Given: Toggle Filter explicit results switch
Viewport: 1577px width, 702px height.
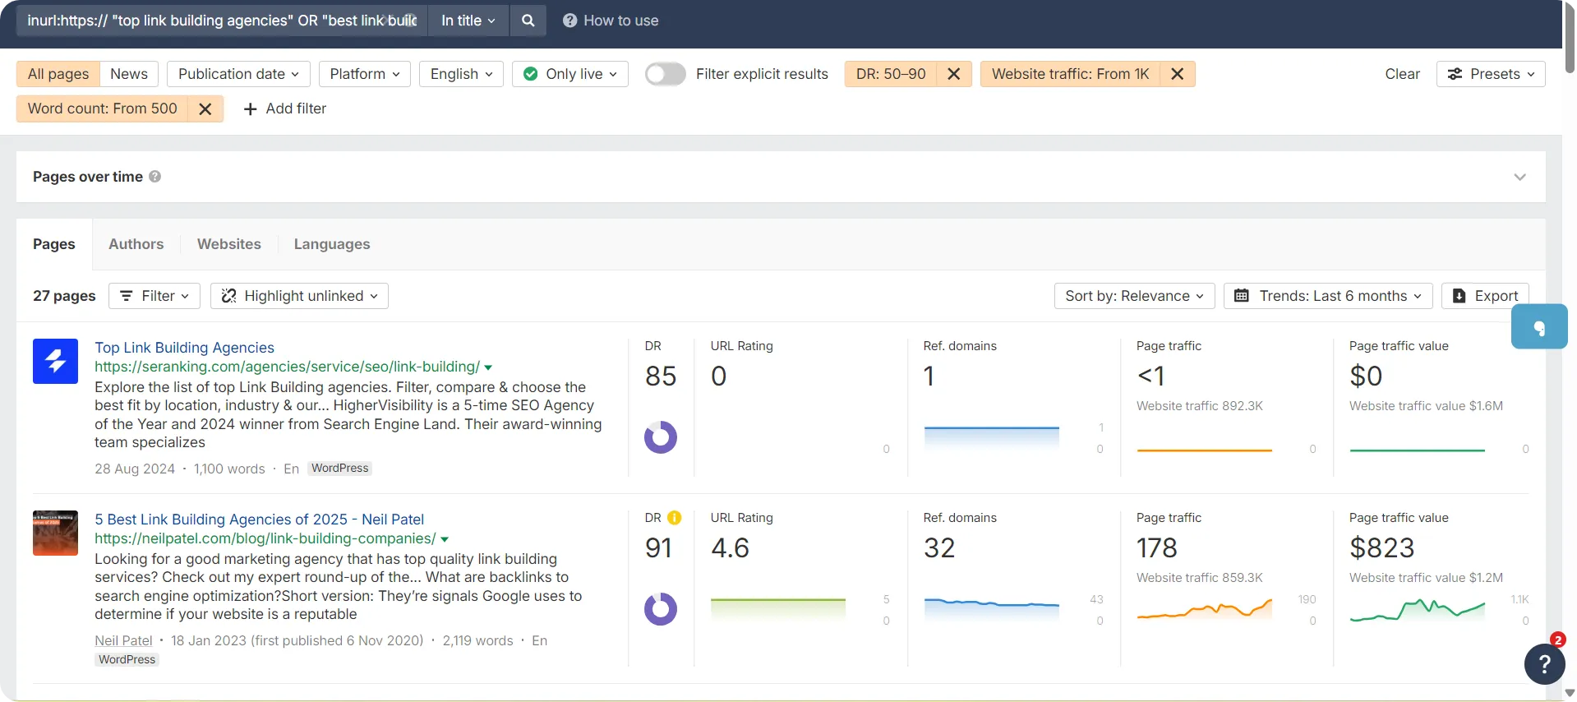Looking at the screenshot, I should click(665, 74).
